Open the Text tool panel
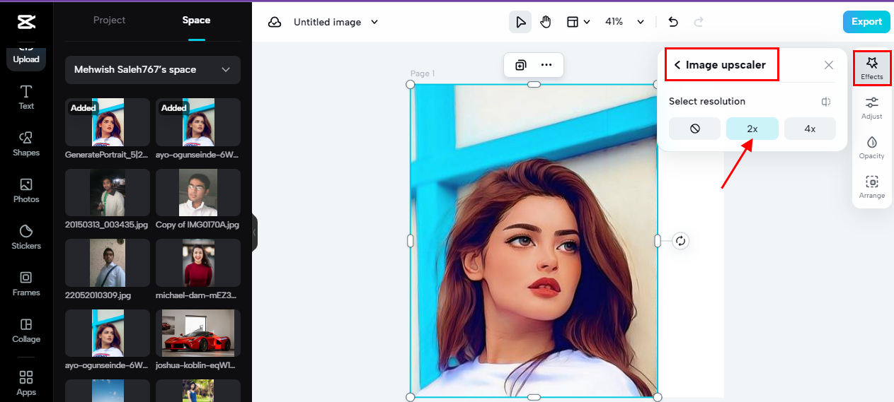This screenshot has width=894, height=402. (x=26, y=97)
